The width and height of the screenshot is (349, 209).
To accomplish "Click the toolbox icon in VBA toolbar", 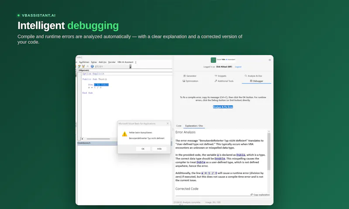I will tap(83, 66).
